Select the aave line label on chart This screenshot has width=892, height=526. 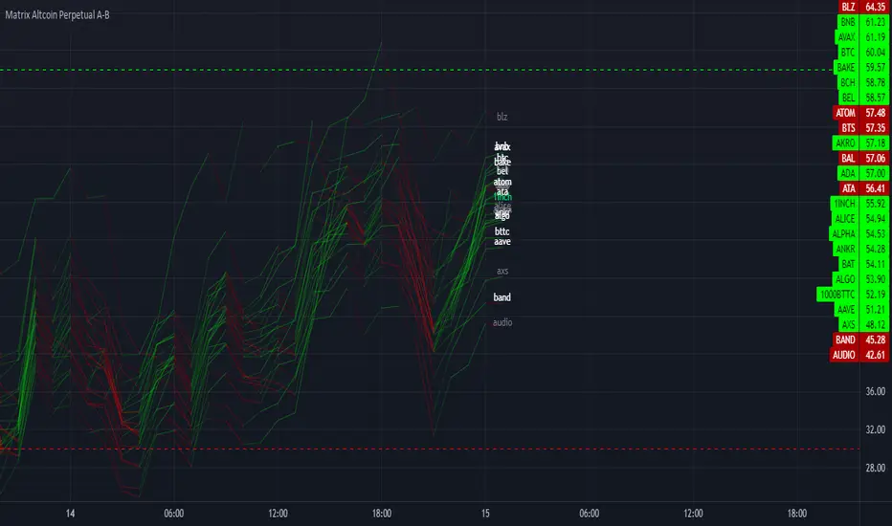click(502, 242)
